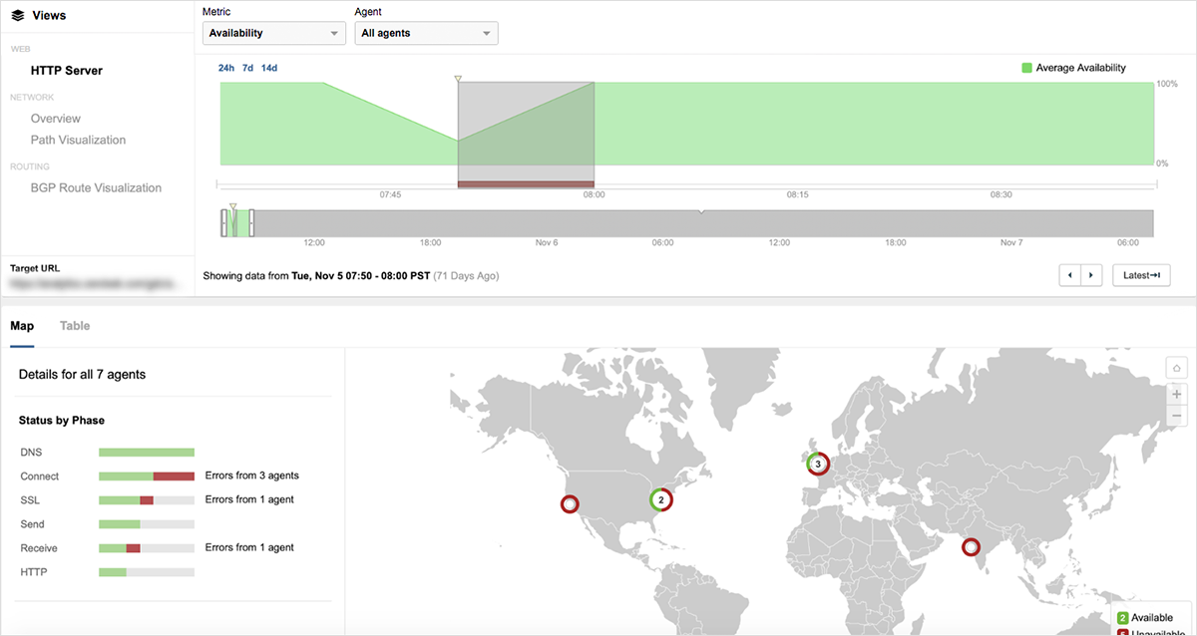Set time range to 7d

tap(247, 68)
